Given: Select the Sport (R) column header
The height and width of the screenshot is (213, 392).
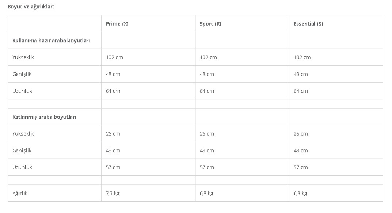Looking at the screenshot, I should (x=210, y=24).
